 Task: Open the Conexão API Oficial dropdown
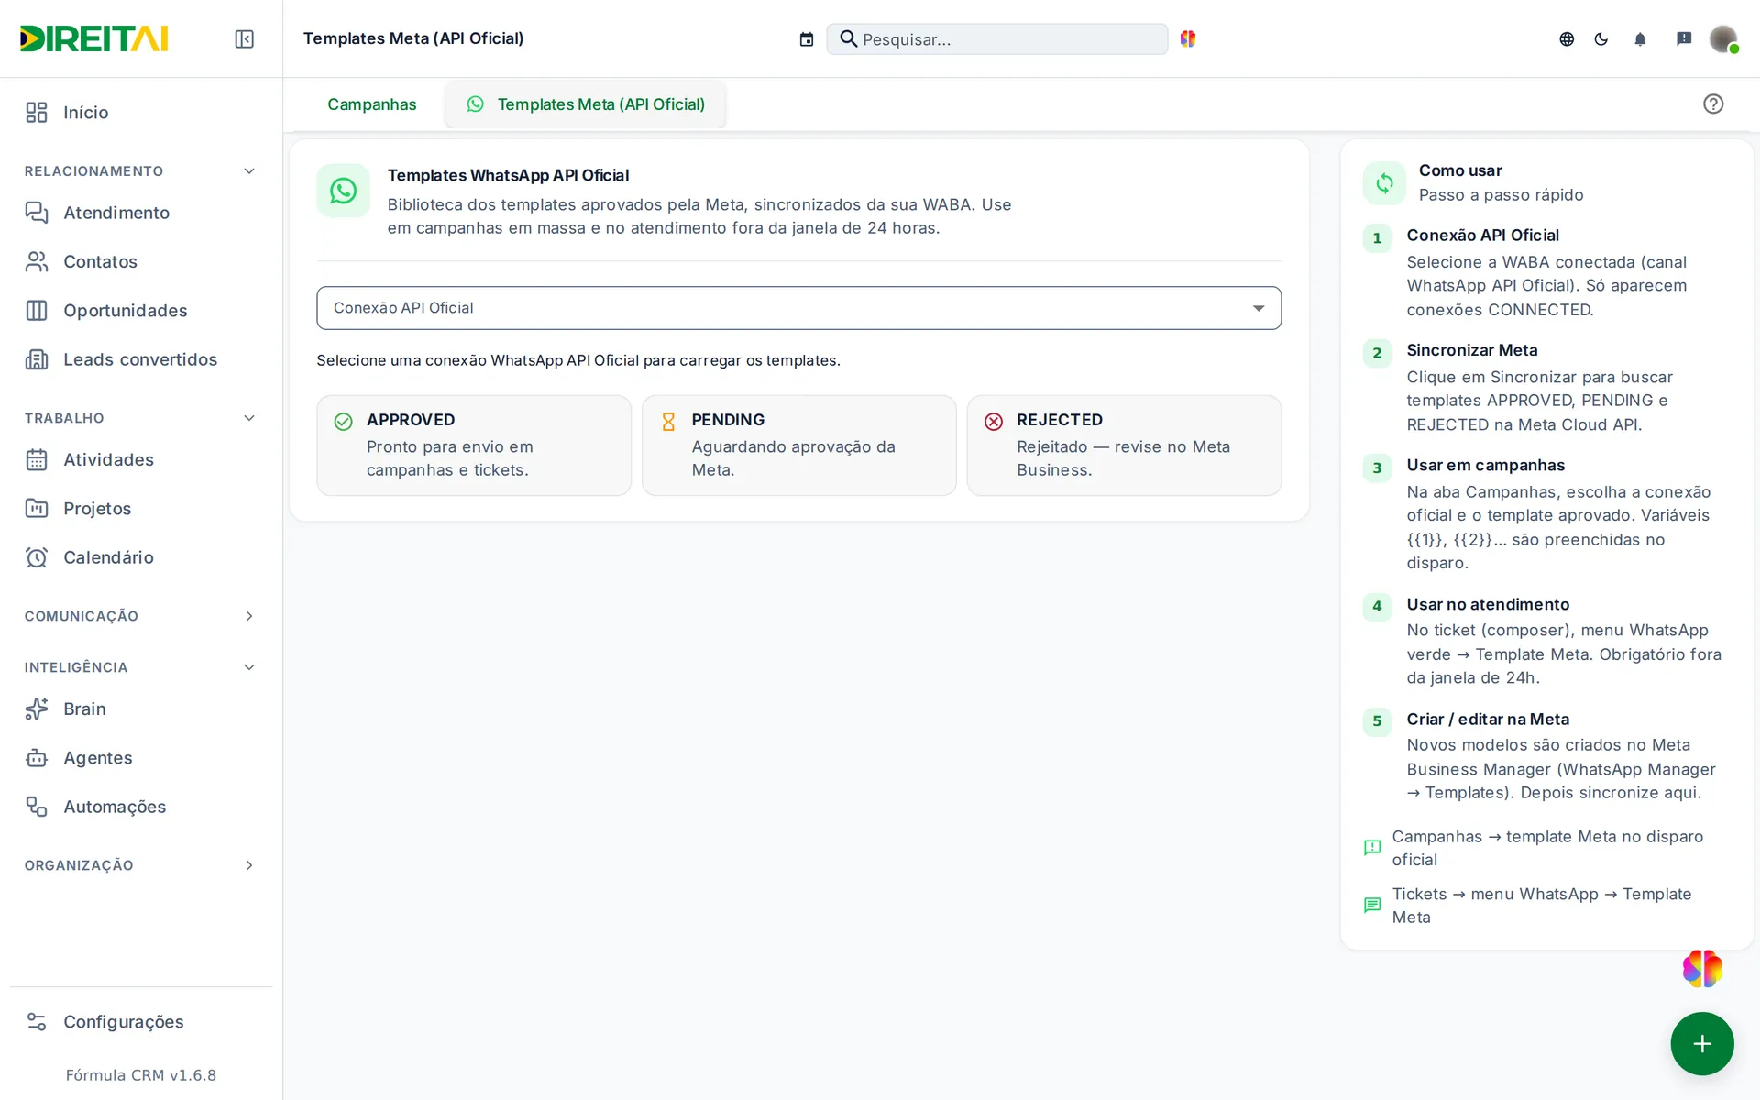(798, 308)
